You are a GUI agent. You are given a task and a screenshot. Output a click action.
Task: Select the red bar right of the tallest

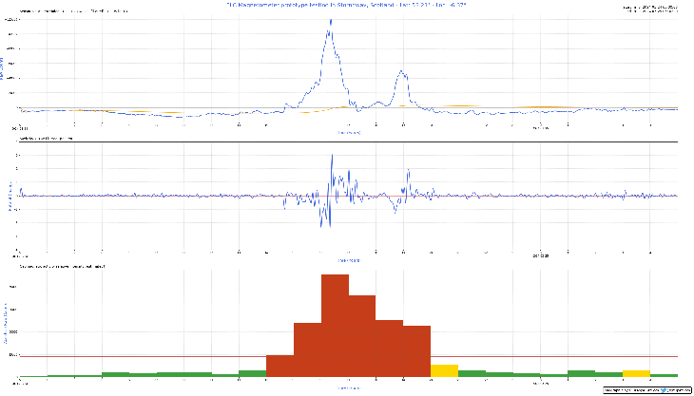[362, 335]
